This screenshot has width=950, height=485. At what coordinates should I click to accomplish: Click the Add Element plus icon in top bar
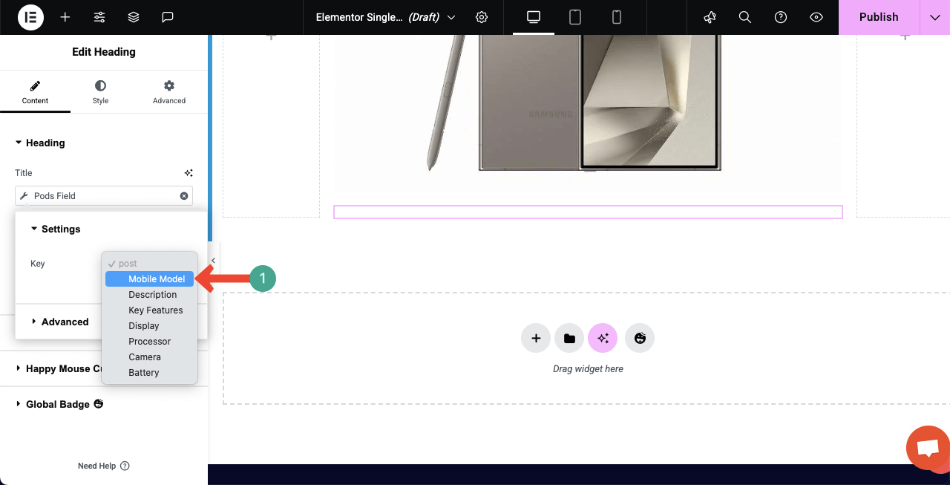65,17
